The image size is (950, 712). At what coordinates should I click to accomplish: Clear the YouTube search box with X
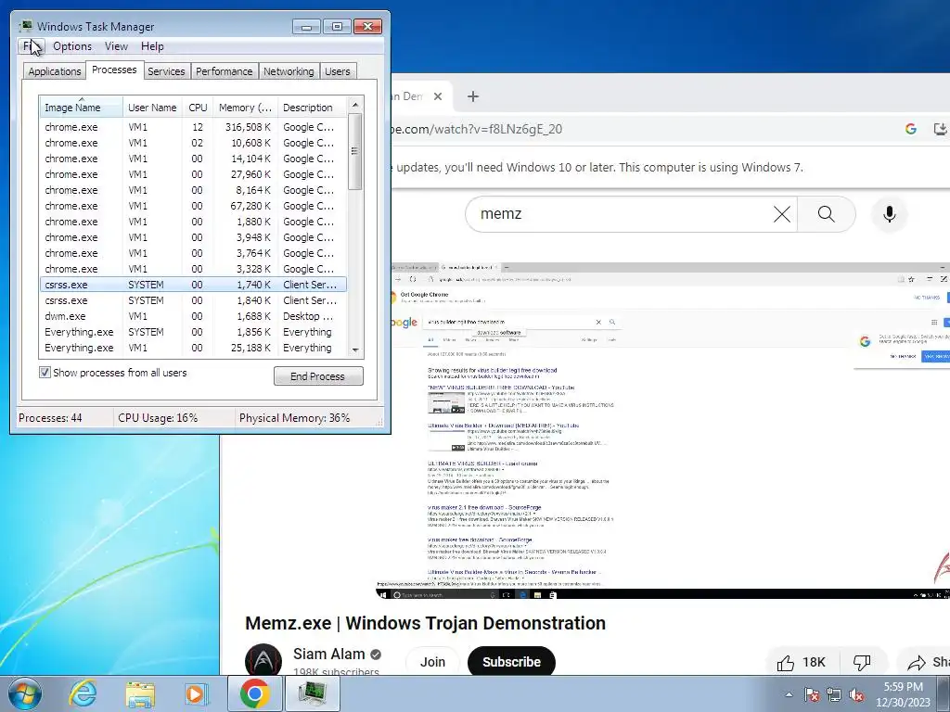click(x=781, y=214)
